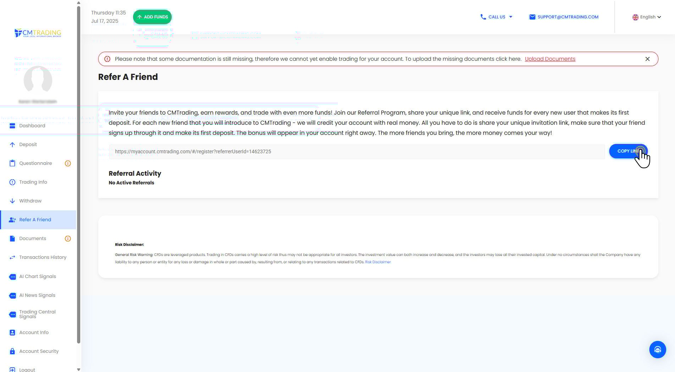
Task: Click the 'No Active Referrals' text
Action: (x=131, y=183)
